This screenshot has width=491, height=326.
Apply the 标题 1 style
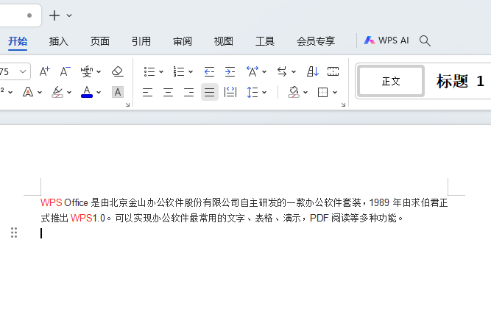pyautogui.click(x=460, y=82)
